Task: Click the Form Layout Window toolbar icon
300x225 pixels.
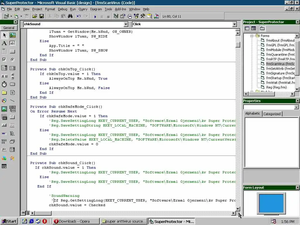Action: coord(129,16)
